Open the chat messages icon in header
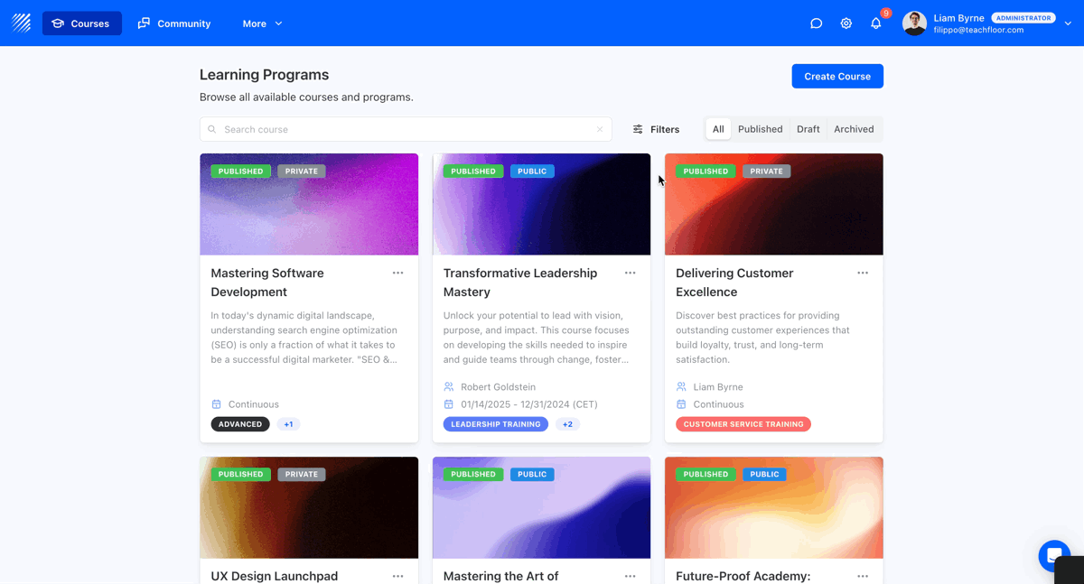1084x584 pixels. click(816, 23)
